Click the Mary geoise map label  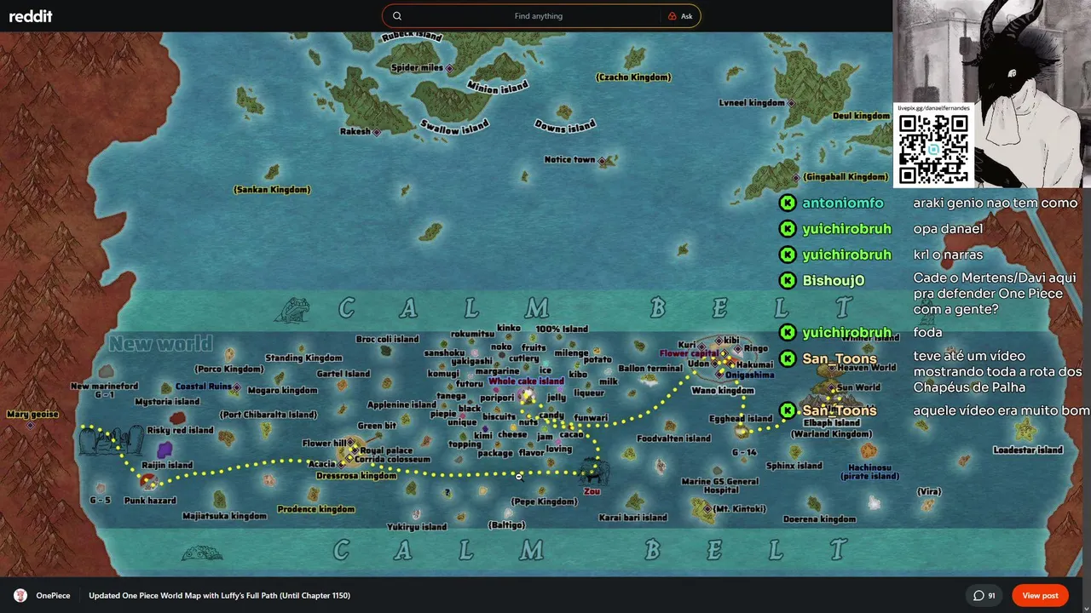coord(32,415)
